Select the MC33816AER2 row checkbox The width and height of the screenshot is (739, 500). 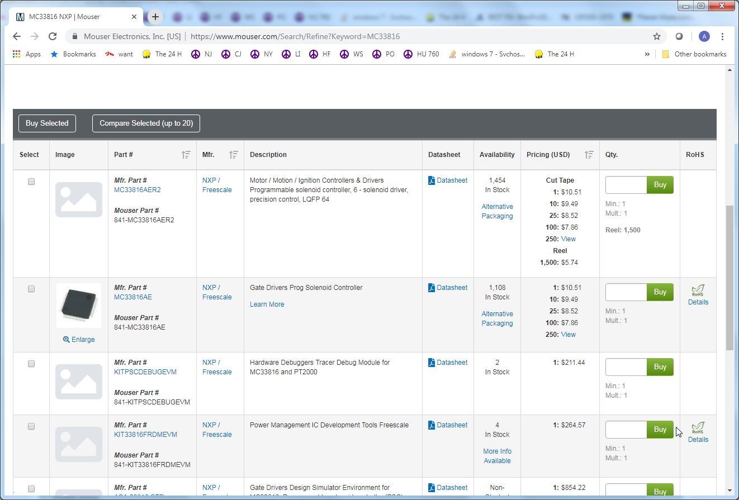tap(31, 182)
